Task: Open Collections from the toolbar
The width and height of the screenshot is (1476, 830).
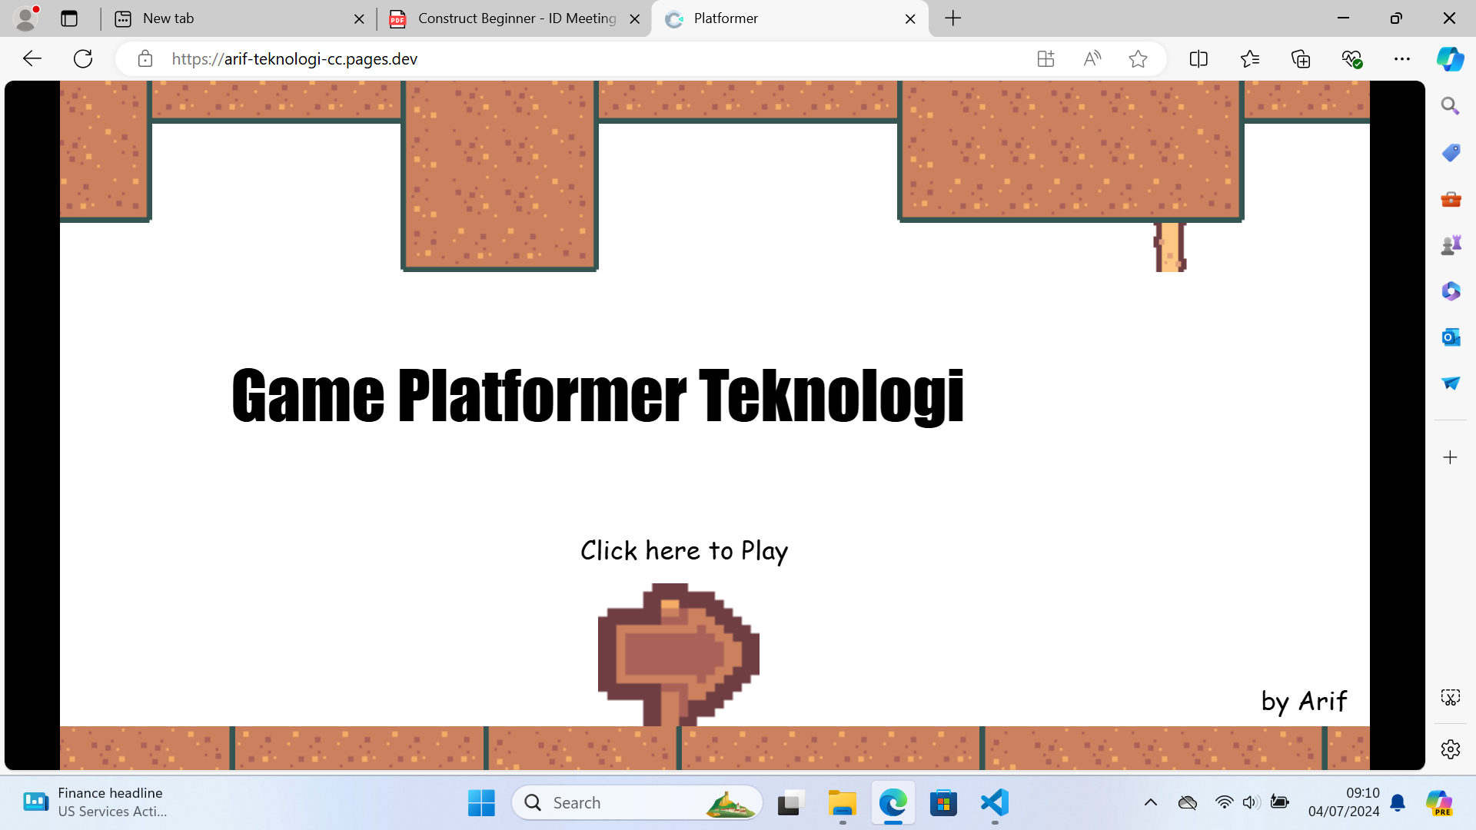Action: point(1301,58)
